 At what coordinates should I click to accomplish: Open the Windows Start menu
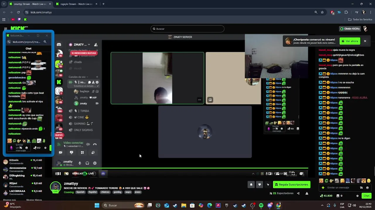click(97, 205)
